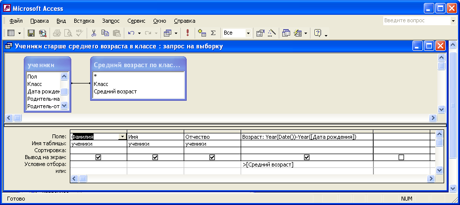
Task: Open the Вставка menu
Action: (84, 21)
